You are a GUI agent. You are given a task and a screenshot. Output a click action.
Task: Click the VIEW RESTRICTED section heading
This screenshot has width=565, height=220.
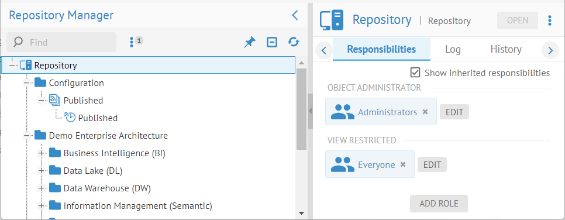point(362,140)
